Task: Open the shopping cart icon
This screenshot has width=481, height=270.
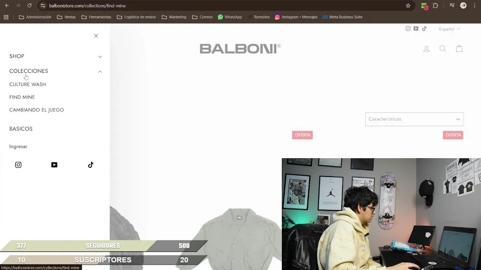Action: coord(459,48)
